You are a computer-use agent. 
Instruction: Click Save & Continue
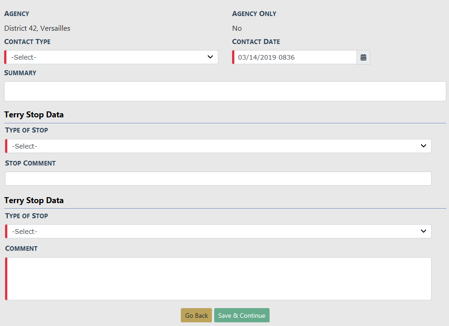(242, 315)
